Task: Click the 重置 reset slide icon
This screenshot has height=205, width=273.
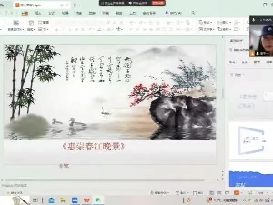Action: click(40, 22)
